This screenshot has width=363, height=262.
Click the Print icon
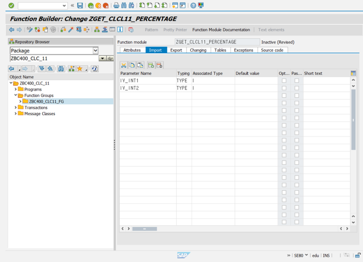[x=116, y=5]
